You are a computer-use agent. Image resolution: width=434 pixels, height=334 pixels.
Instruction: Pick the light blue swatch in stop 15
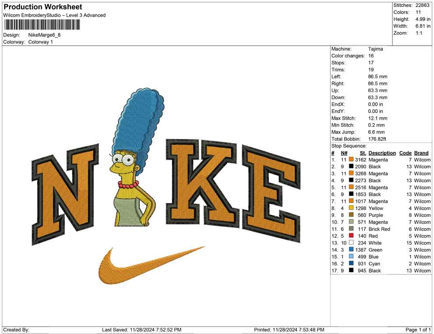(351, 256)
